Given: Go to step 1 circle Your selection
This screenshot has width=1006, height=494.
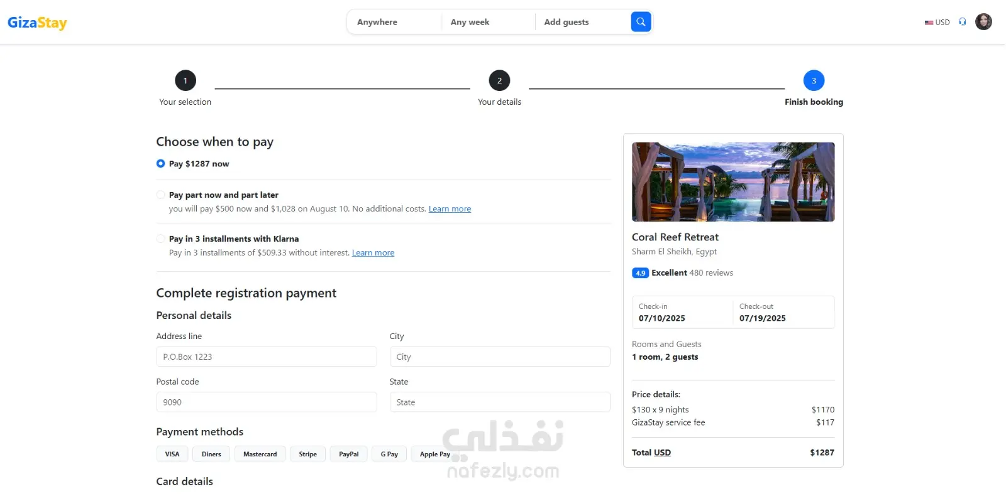Looking at the screenshot, I should point(185,80).
